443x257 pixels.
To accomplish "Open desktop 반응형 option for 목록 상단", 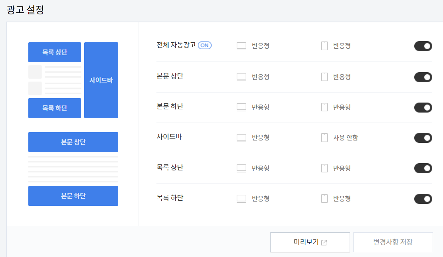I will 261,168.
